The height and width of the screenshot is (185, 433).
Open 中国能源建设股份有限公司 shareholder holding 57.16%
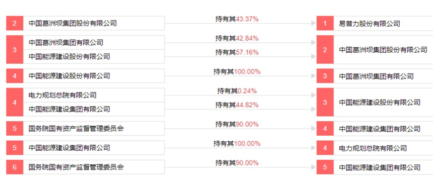click(x=70, y=57)
